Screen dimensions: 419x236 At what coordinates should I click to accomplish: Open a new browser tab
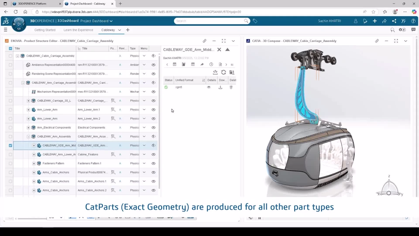120,4
